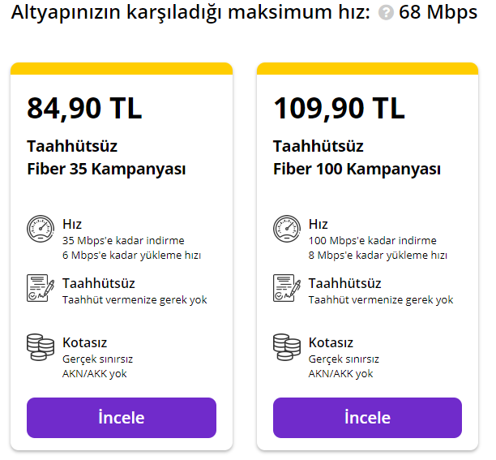
Task: Click the speedometer icon in Fiber 100 card
Action: point(286,229)
